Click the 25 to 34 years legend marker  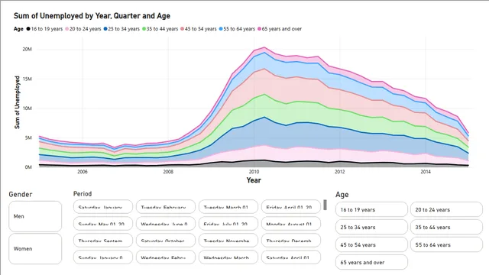click(x=105, y=29)
